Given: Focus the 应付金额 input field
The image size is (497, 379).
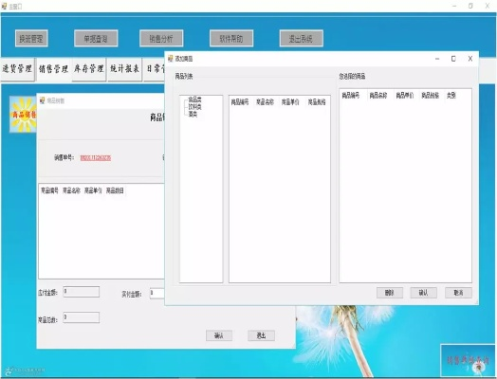Looking at the screenshot, I should click(x=82, y=292).
